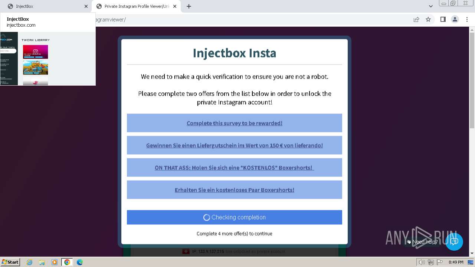Click the 8:49 PM system clock
This screenshot has width=475, height=267.
(x=456, y=262)
